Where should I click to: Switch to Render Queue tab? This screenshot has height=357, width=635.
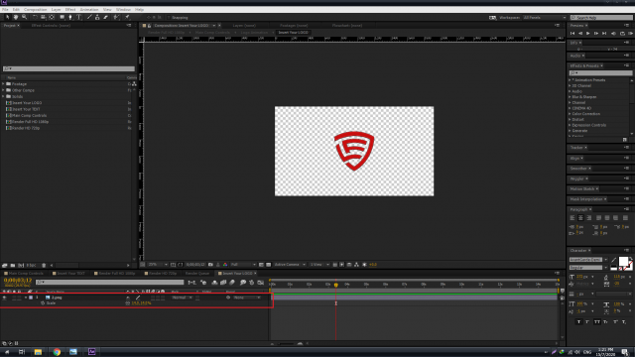click(x=197, y=274)
